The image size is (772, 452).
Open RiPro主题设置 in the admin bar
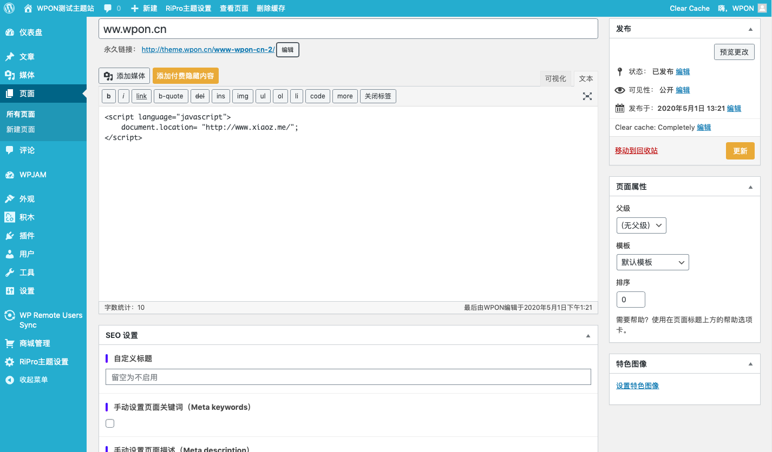click(x=188, y=8)
